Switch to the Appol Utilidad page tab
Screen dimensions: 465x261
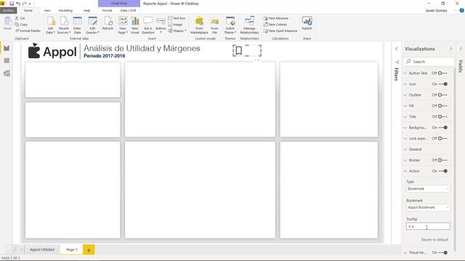42,249
